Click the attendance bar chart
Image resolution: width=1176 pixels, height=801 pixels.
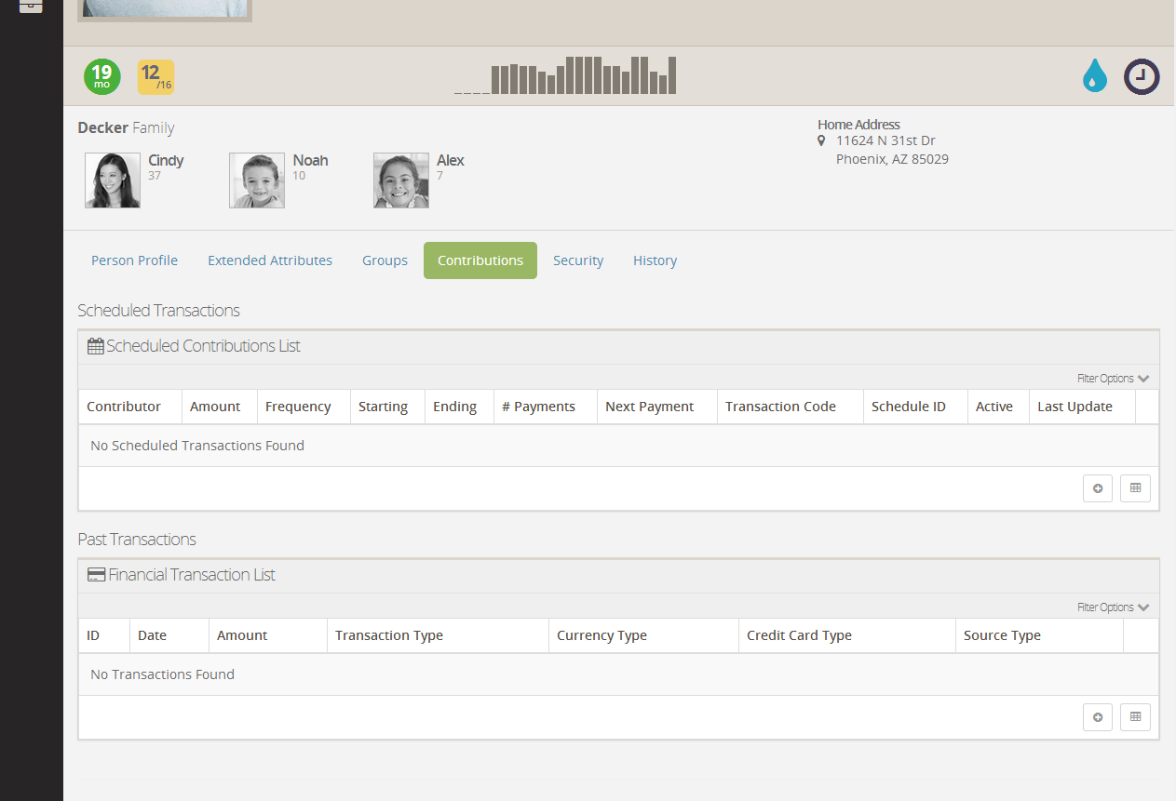coord(565,75)
